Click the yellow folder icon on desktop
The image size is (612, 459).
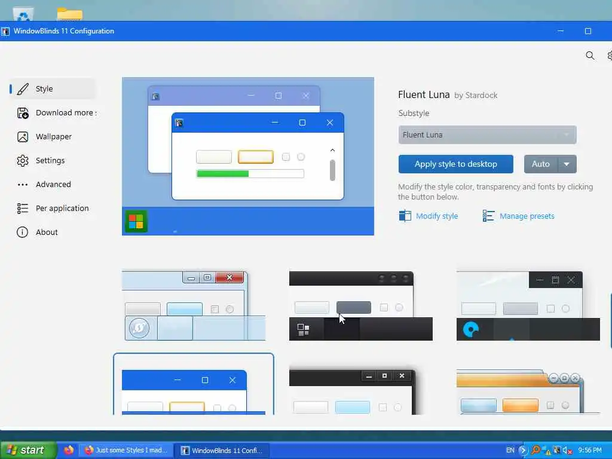(x=69, y=14)
